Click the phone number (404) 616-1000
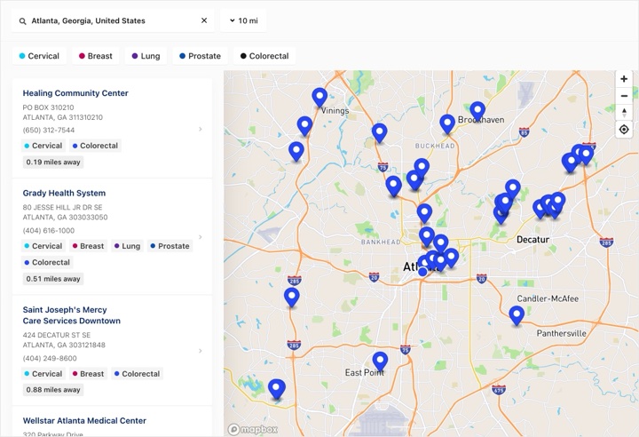The width and height of the screenshot is (639, 437). 49,231
